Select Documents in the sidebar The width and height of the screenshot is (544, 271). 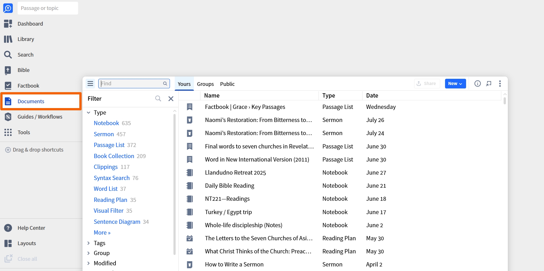pyautogui.click(x=41, y=101)
